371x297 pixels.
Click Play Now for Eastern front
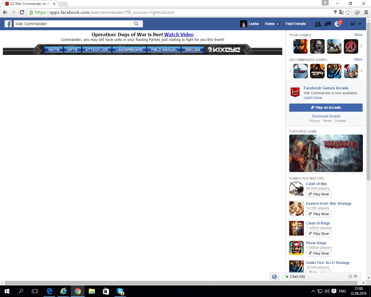point(319,214)
